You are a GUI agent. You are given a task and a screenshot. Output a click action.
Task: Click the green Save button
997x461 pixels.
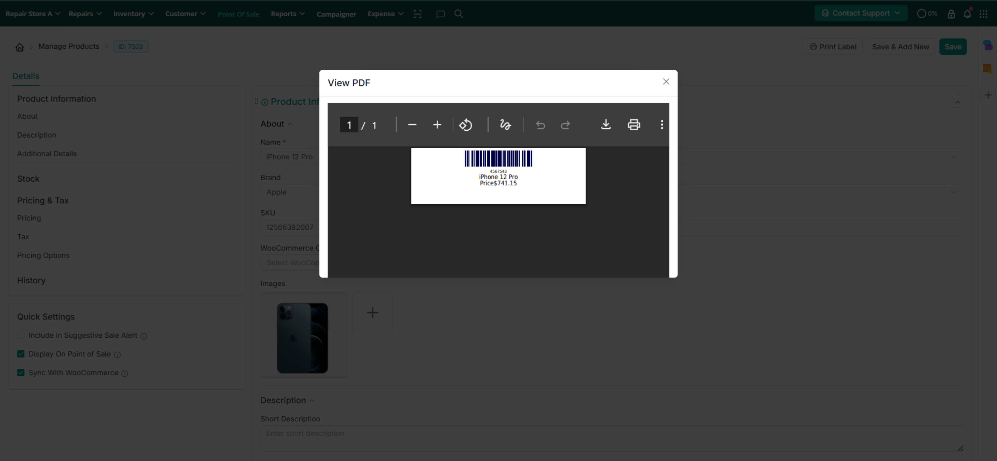click(x=952, y=47)
